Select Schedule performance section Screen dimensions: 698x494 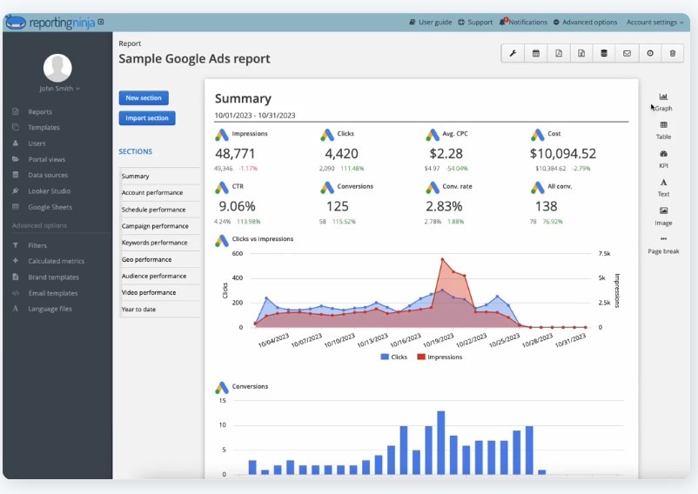pos(160,210)
